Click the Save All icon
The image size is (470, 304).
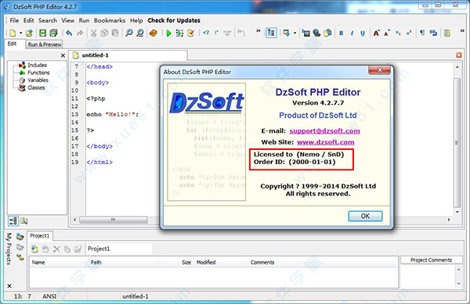click(53, 33)
